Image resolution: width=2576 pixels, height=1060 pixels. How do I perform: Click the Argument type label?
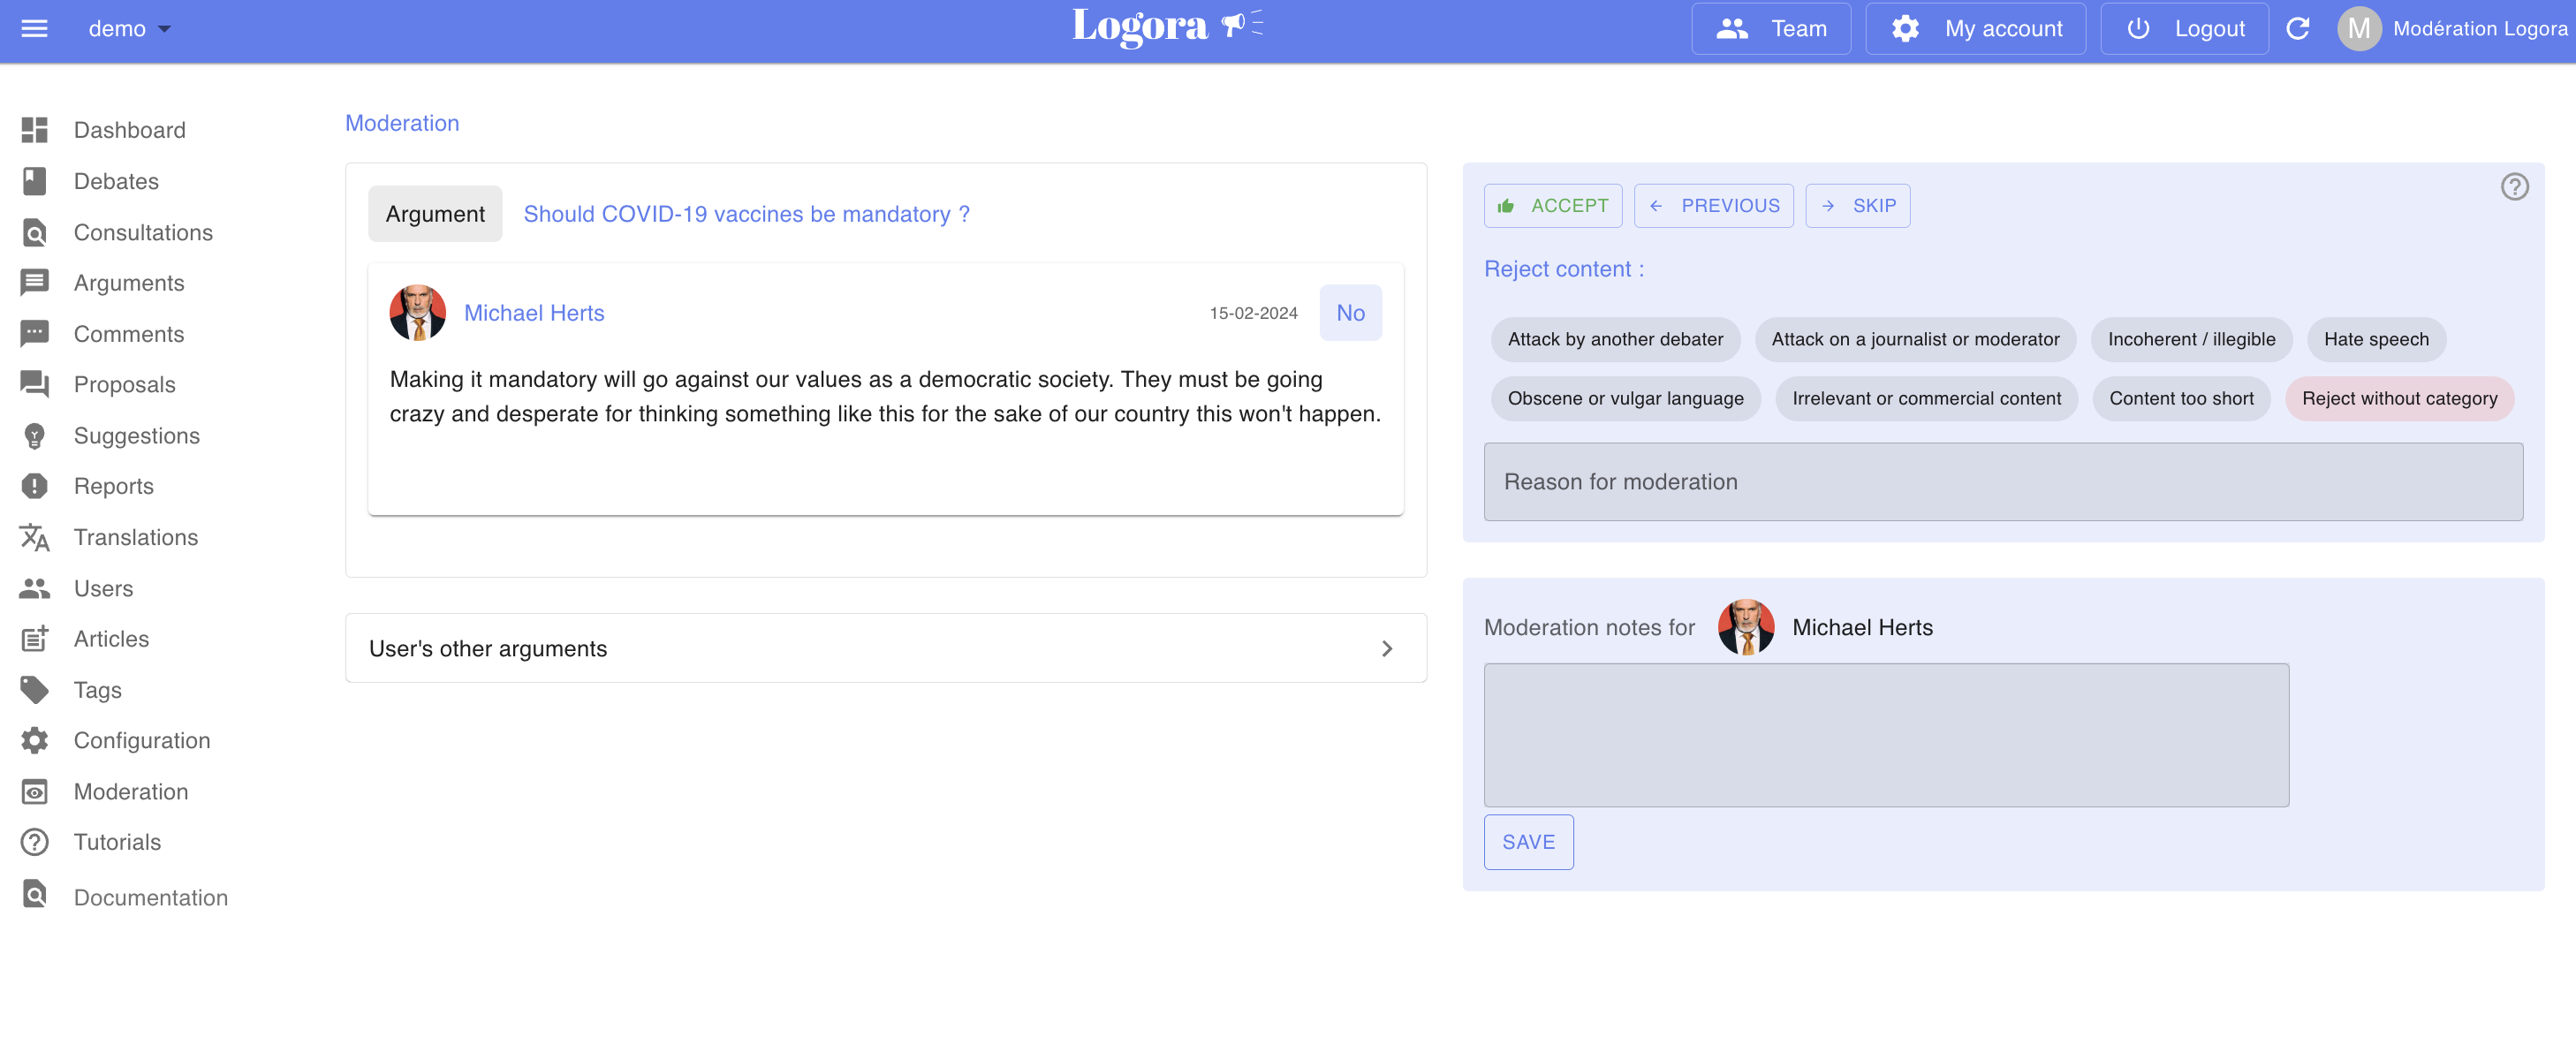435,214
